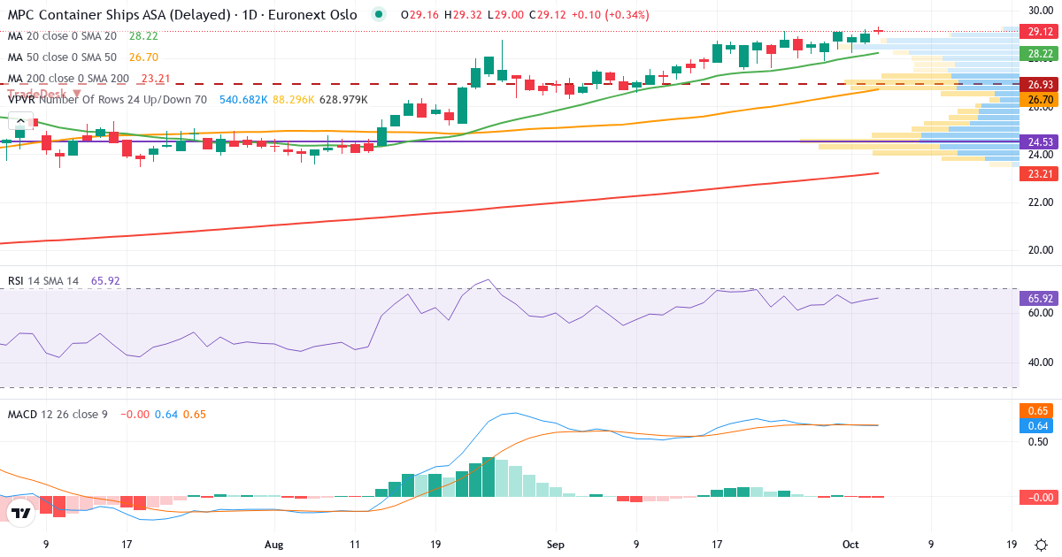The width and height of the screenshot is (1062, 557).
Task: Click the Sep label on the time axis
Action: [556, 545]
